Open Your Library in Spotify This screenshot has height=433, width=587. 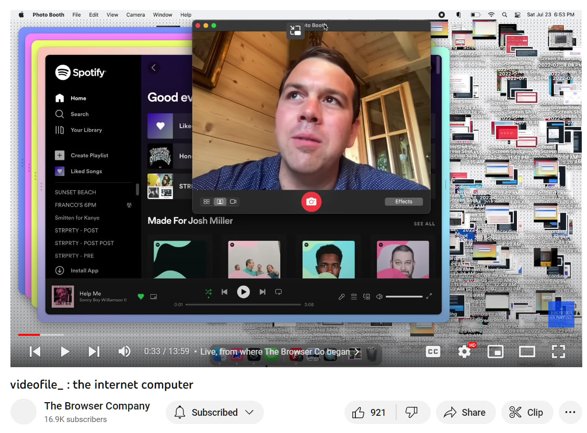[x=78, y=130]
